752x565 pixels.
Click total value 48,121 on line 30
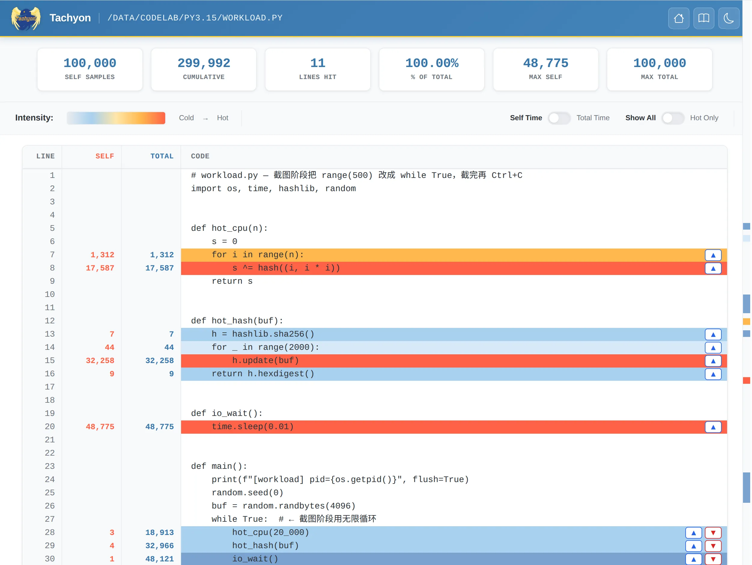coord(159,559)
